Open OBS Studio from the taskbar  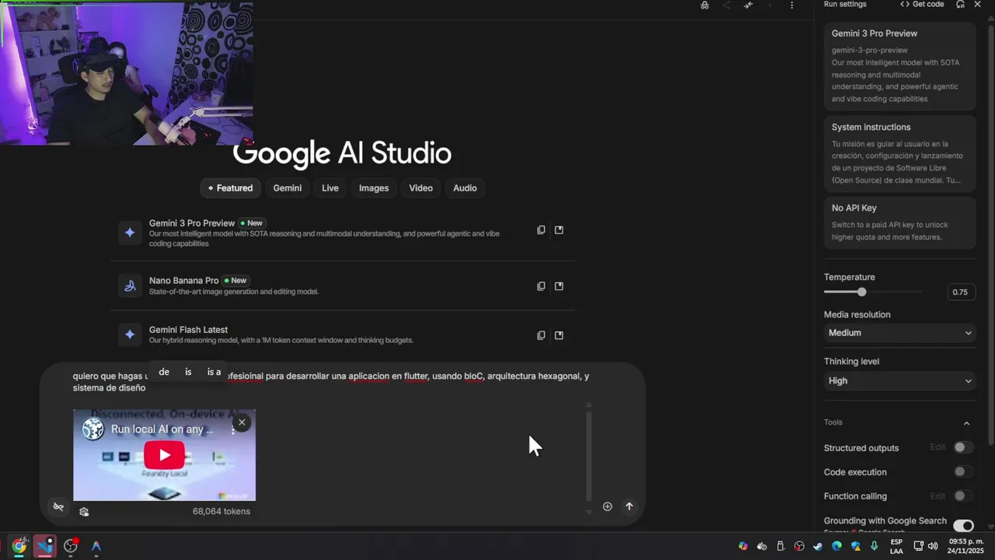(x=71, y=546)
